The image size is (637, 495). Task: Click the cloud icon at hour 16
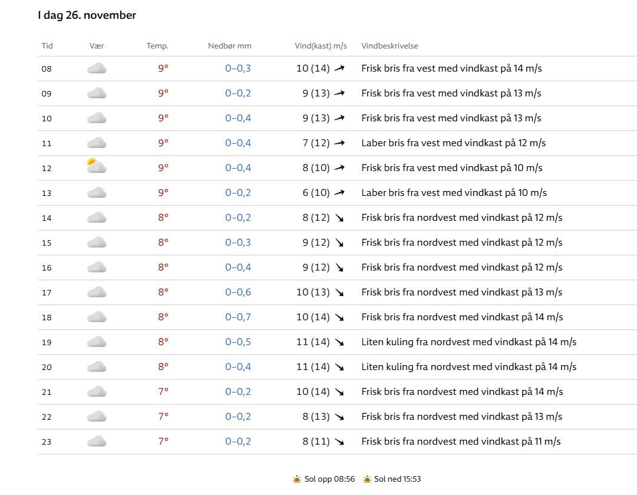point(97,268)
